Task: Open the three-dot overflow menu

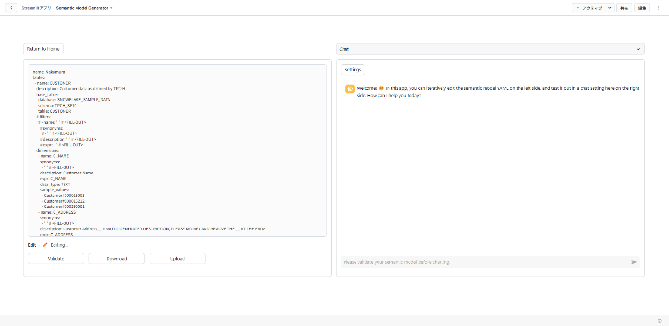Action: coord(658,8)
